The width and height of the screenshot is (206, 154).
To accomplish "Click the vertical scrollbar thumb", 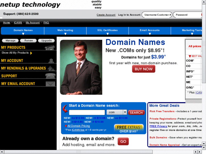I will [x=204, y=44].
